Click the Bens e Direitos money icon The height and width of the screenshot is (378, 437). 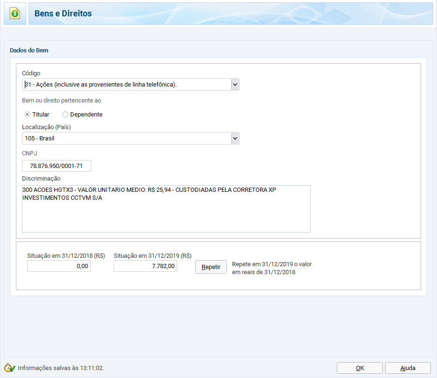click(15, 14)
